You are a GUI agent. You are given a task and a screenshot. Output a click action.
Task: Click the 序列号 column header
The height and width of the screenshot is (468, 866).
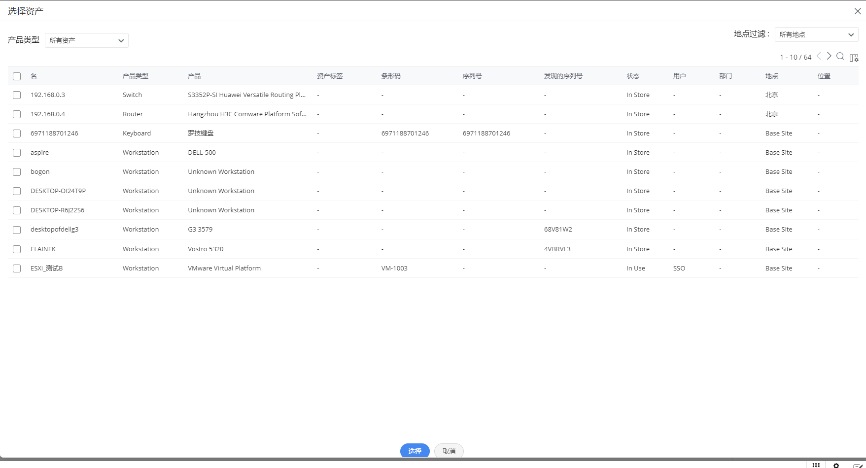(472, 76)
